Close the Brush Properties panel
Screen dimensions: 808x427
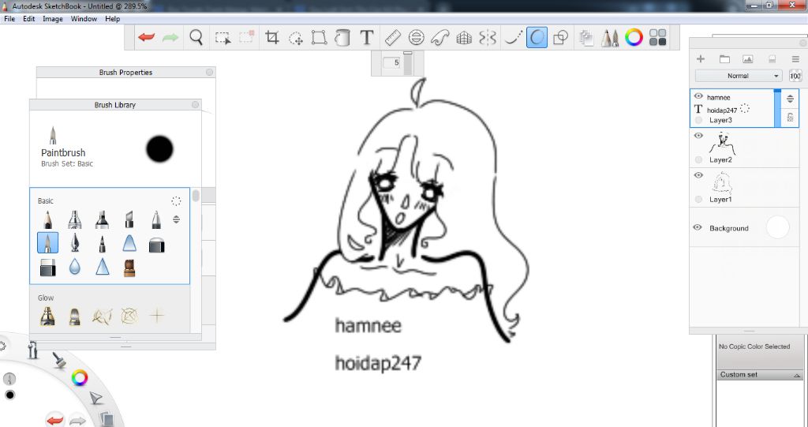[x=209, y=72]
